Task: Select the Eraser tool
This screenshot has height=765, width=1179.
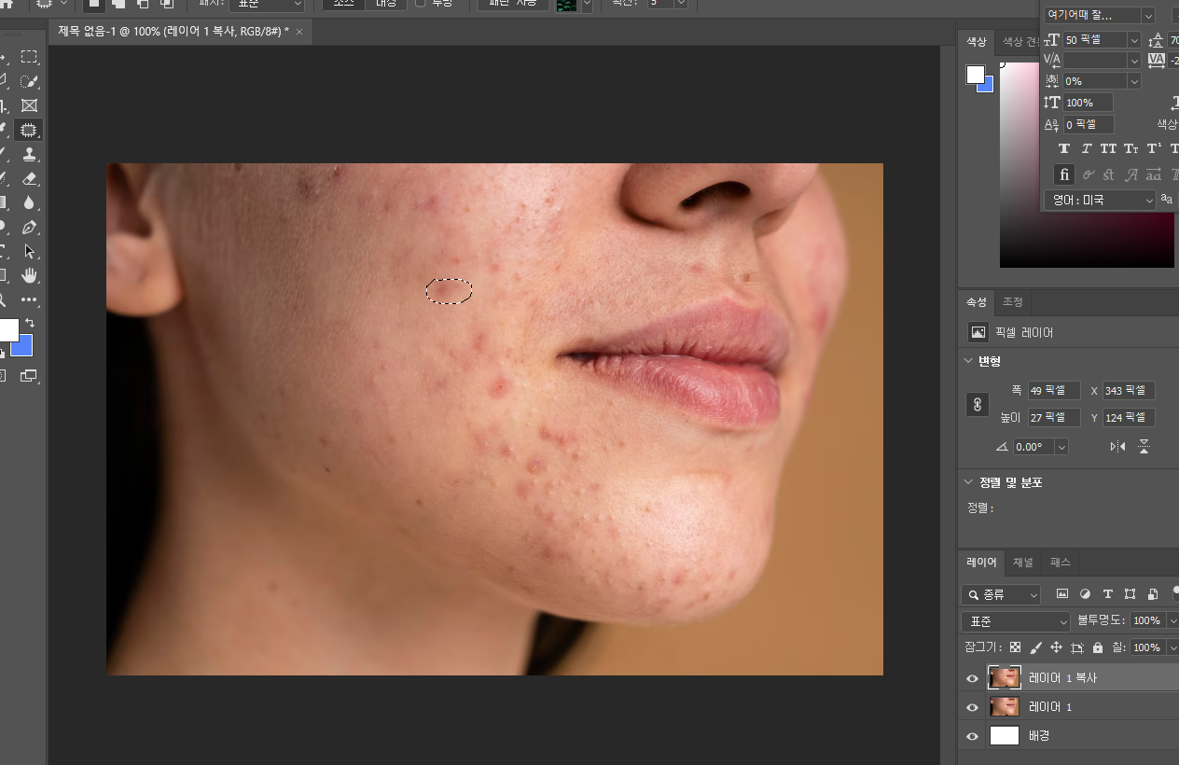Action: [x=29, y=178]
